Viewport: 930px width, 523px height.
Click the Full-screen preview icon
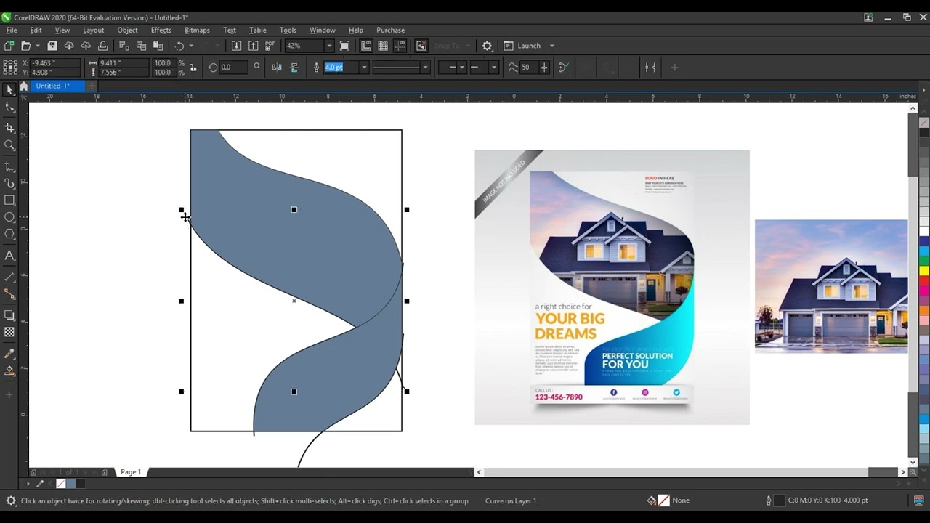click(x=345, y=46)
